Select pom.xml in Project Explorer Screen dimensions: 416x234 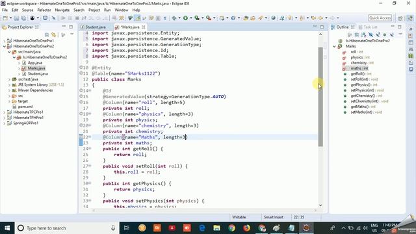pos(25,107)
